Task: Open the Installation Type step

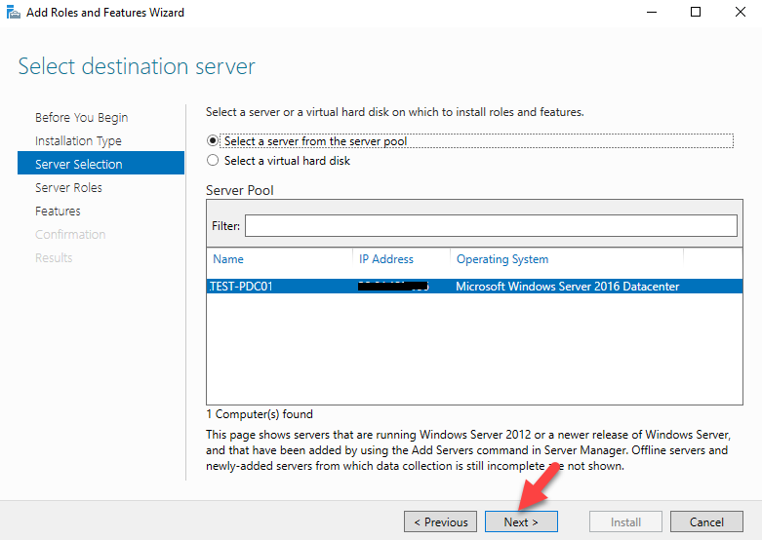Action: tap(78, 140)
